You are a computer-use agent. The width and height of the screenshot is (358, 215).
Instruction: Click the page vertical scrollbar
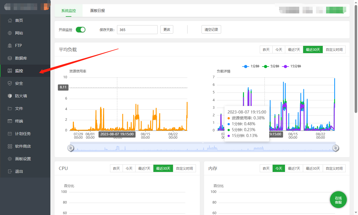click(356, 59)
